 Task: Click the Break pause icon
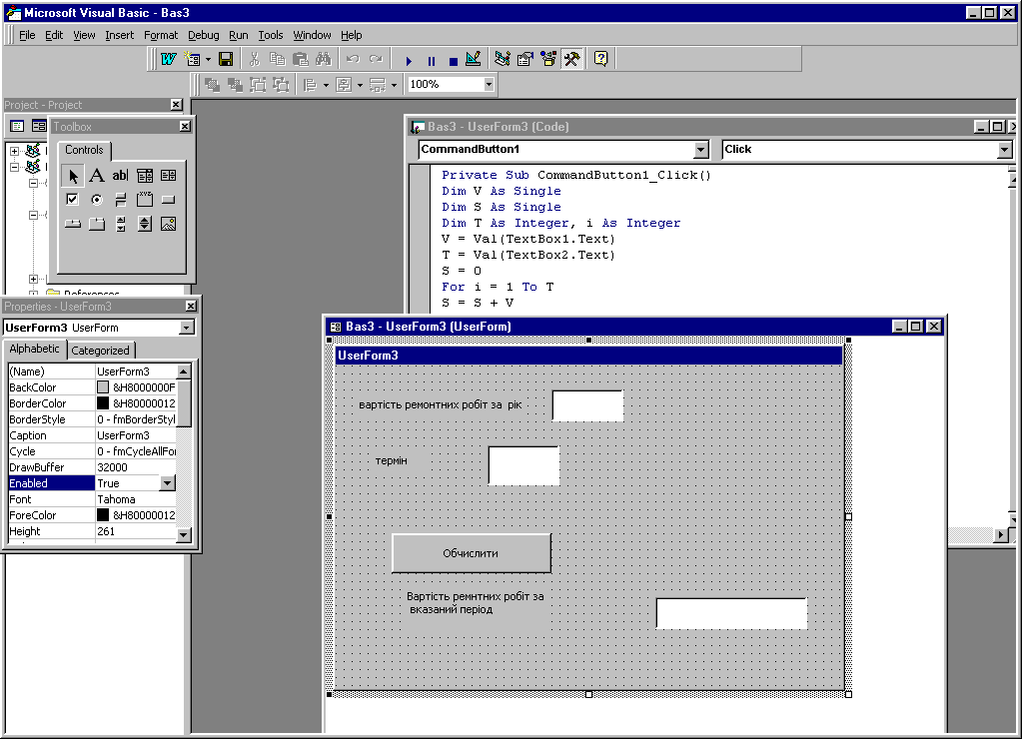431,61
